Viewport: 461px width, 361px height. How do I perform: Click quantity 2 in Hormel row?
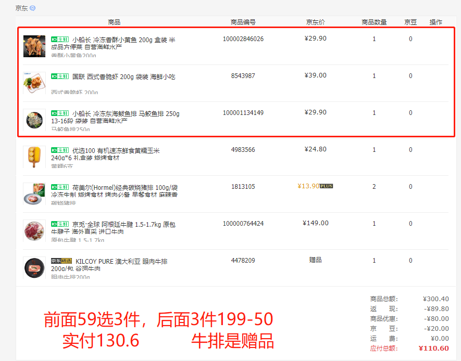pyautogui.click(x=374, y=187)
